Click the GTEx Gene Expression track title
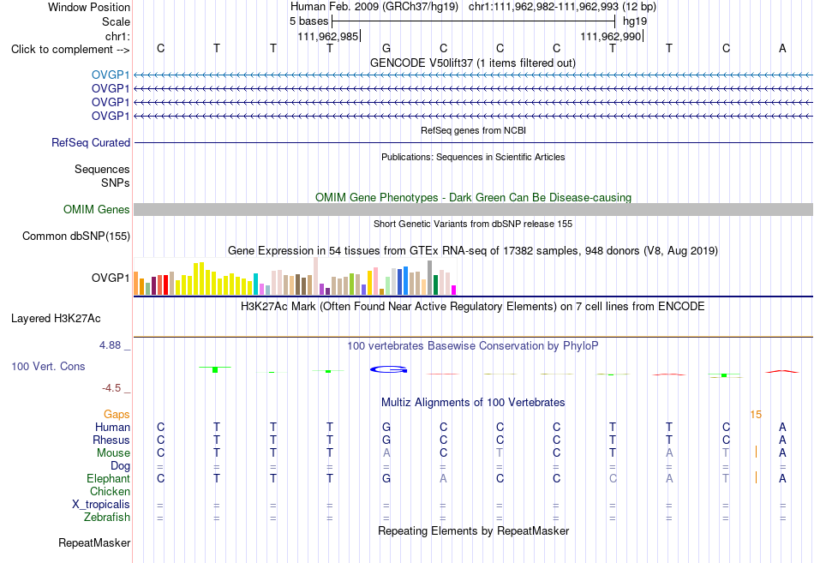814x563 pixels. click(473, 251)
